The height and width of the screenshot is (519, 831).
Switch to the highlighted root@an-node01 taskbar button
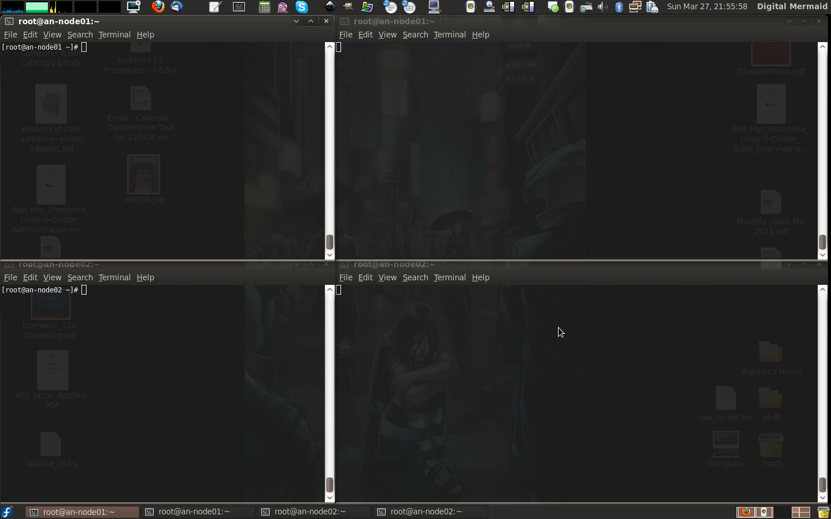[x=83, y=512]
